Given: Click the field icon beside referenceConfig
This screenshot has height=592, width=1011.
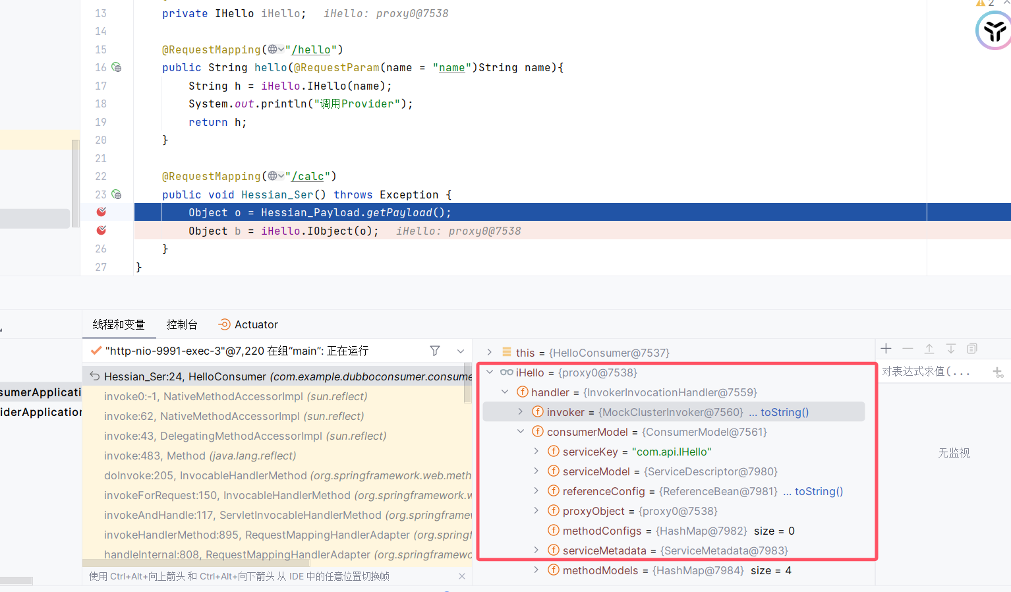Looking at the screenshot, I should point(554,491).
